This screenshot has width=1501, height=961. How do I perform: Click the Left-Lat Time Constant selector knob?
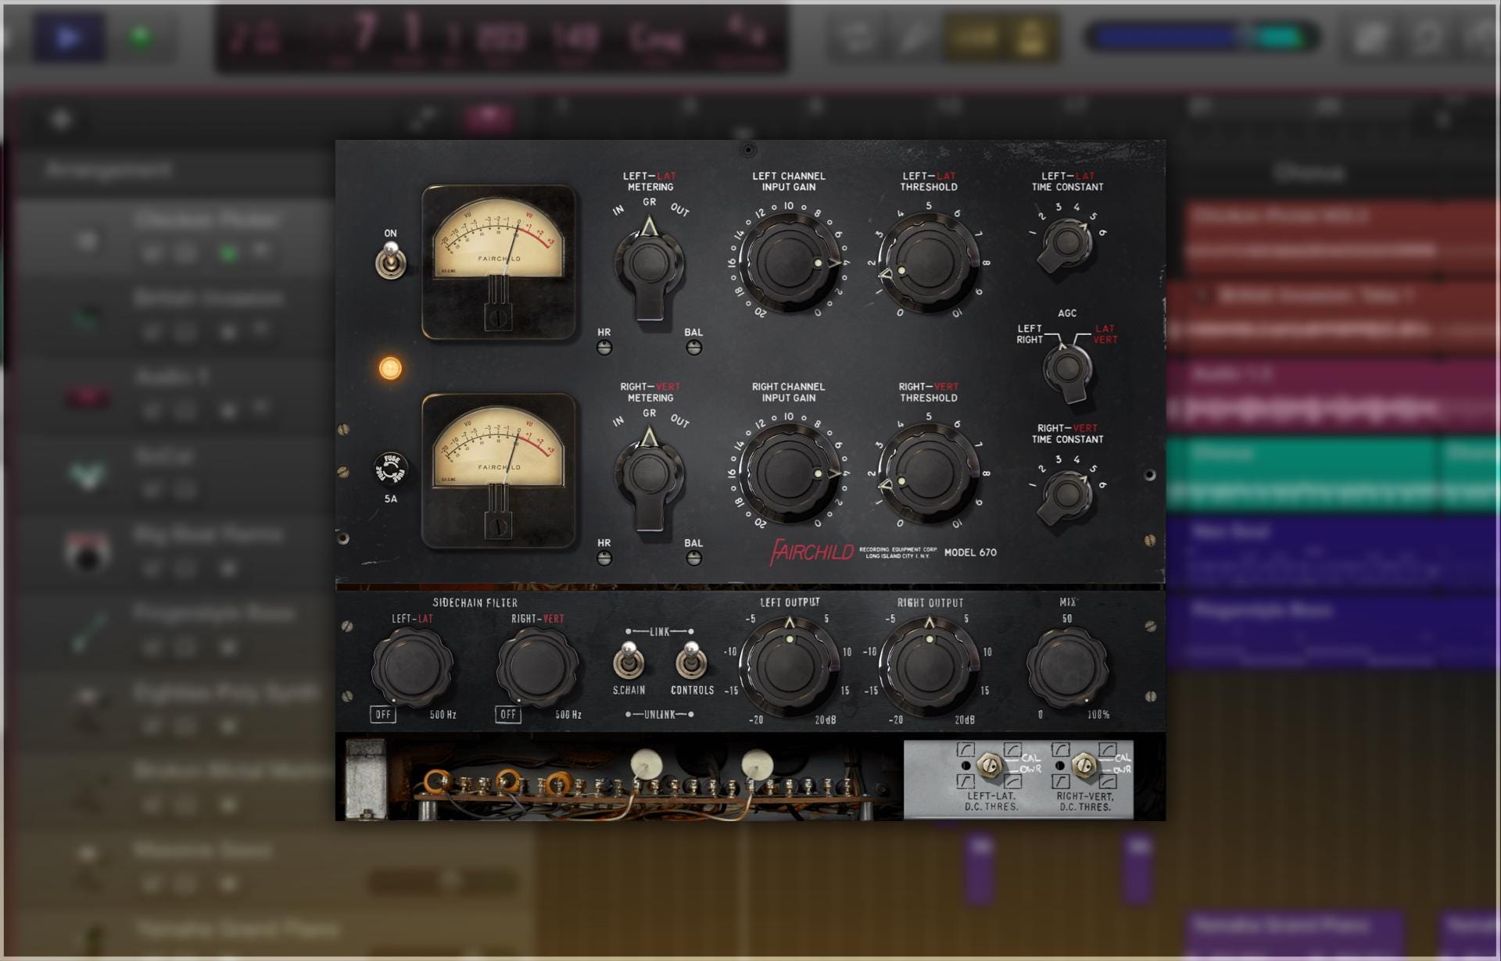[1066, 244]
